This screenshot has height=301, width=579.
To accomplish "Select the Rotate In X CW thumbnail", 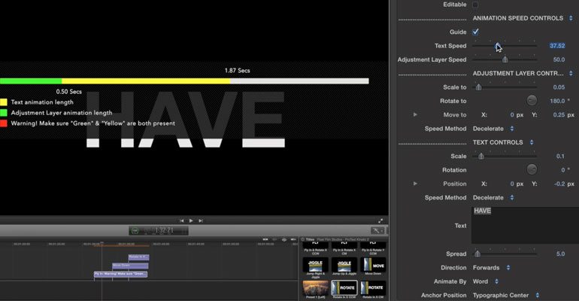I will point(373,287).
